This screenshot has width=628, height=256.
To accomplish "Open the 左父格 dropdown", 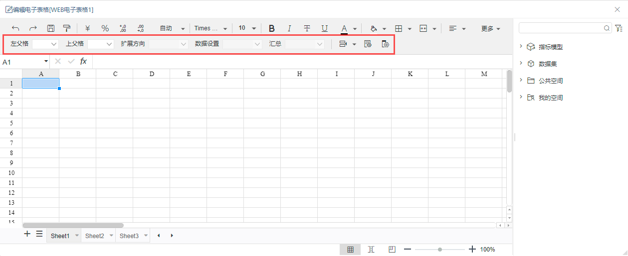I will click(45, 44).
